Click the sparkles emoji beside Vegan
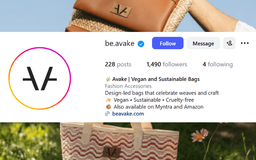Screen dimensions: 256x160 (108, 100)
